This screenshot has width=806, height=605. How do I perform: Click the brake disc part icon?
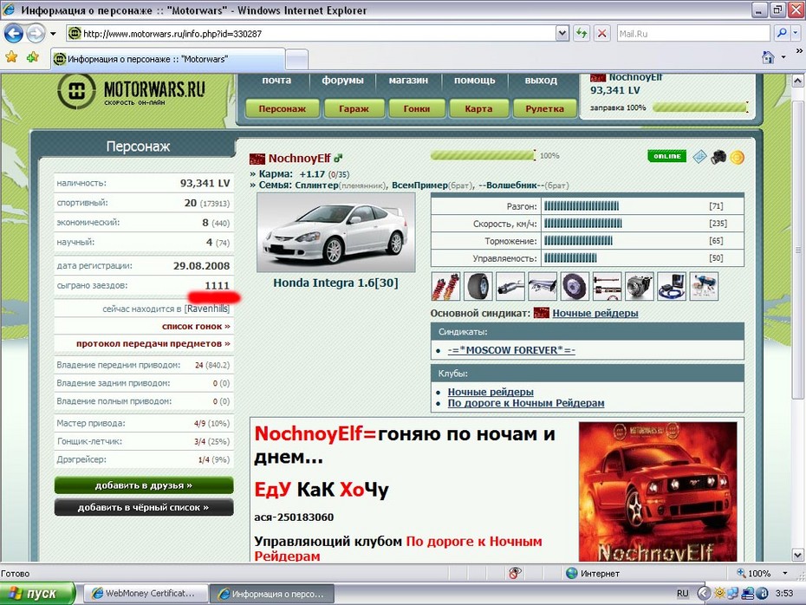[x=575, y=286]
